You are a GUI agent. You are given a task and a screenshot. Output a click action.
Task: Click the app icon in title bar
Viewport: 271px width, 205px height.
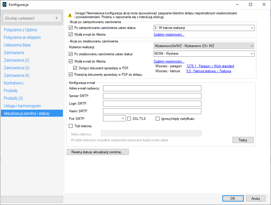click(4, 4)
